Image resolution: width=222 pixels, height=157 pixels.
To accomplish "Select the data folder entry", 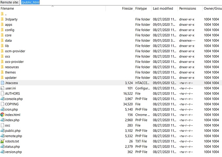I will click(x=8, y=41).
